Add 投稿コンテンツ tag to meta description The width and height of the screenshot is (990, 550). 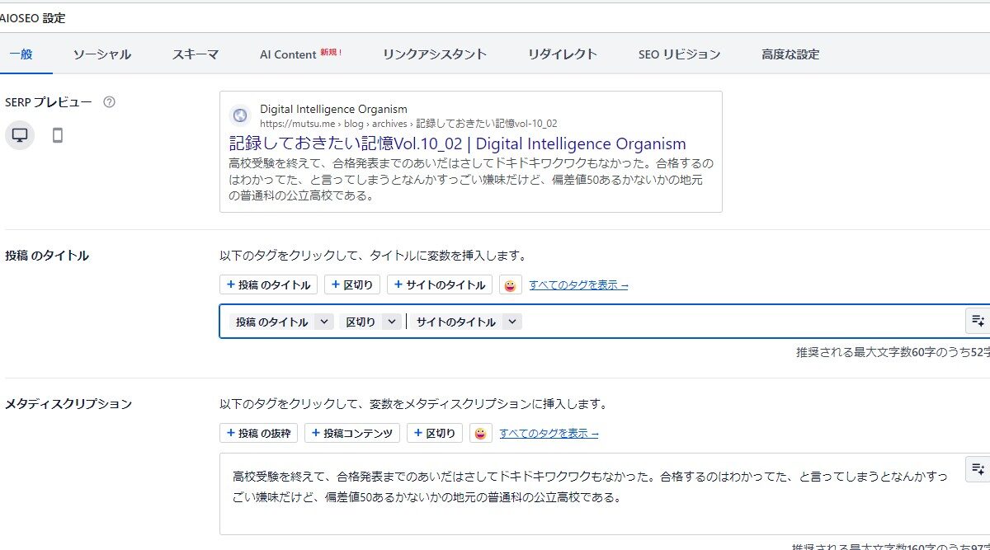pos(352,434)
